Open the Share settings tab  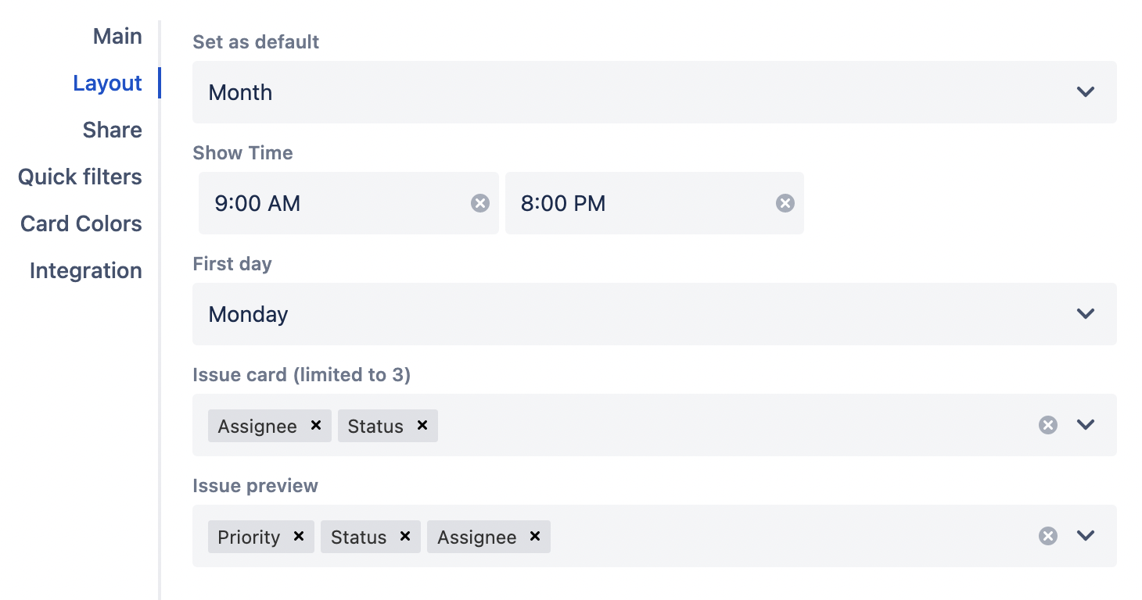(x=113, y=130)
